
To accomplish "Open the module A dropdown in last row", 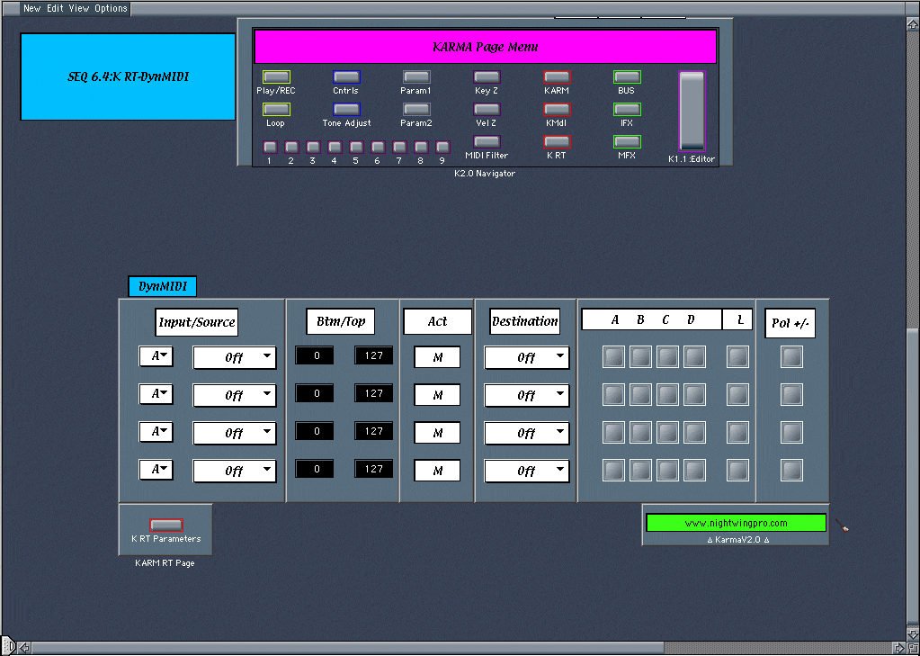I will tap(156, 470).
